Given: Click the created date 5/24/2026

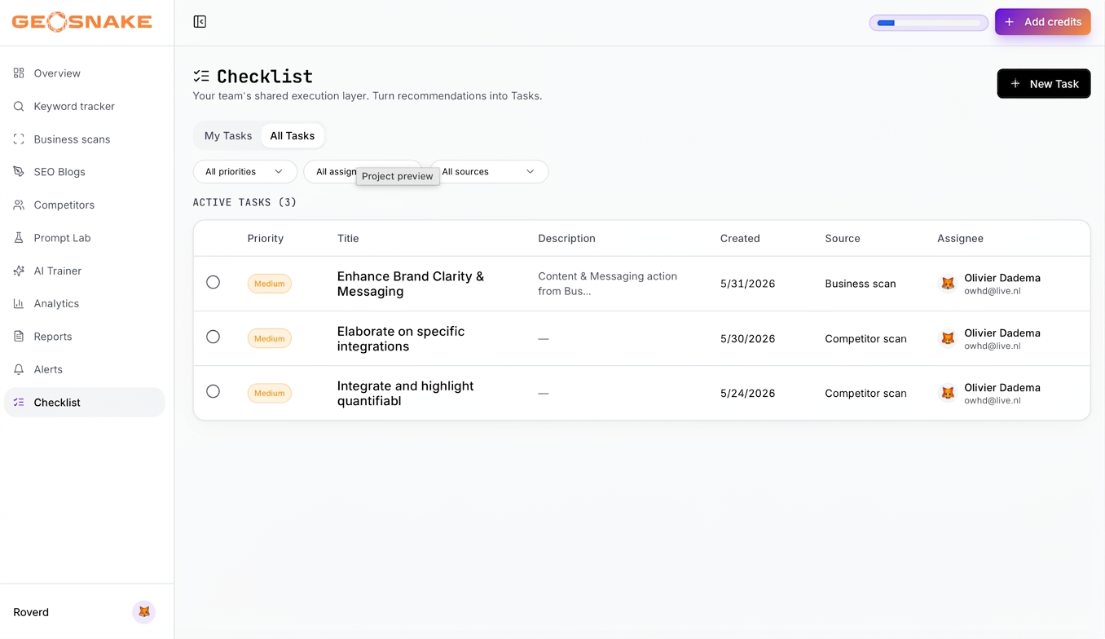Looking at the screenshot, I should pos(748,393).
